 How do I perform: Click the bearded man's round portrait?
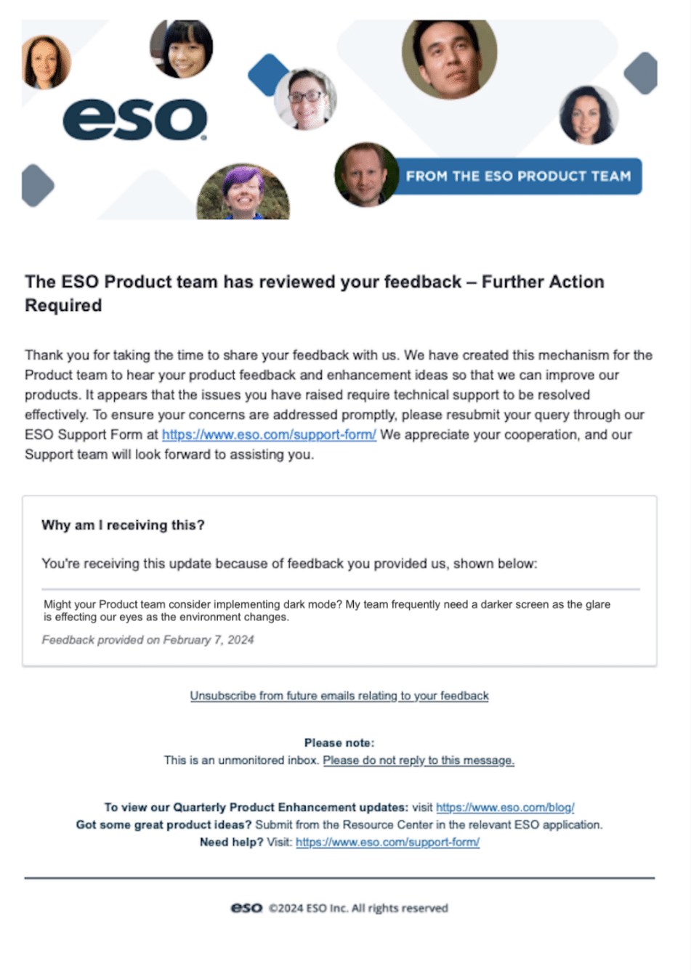(366, 174)
